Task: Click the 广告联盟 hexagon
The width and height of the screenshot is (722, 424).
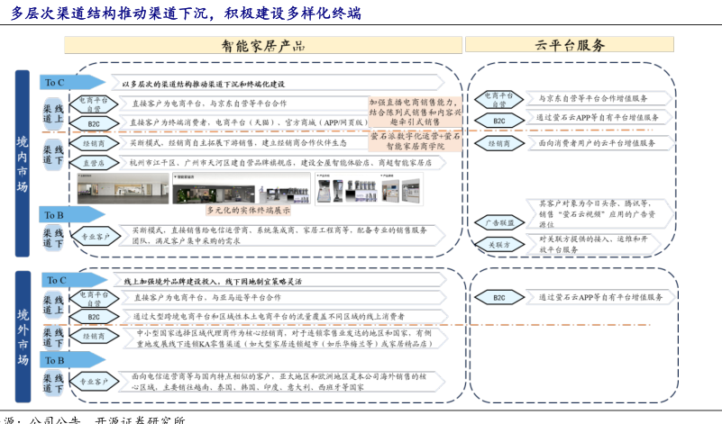Action: pos(499,223)
